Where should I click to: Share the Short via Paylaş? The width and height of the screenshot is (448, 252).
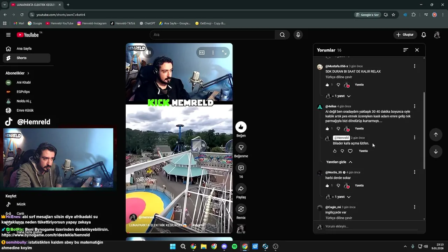(x=241, y=189)
